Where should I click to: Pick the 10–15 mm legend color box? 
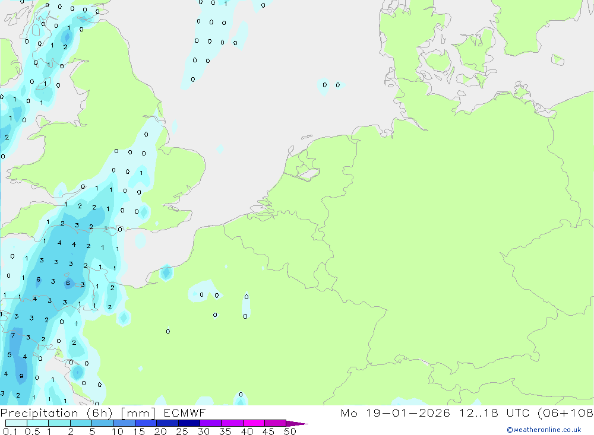pos(124,423)
